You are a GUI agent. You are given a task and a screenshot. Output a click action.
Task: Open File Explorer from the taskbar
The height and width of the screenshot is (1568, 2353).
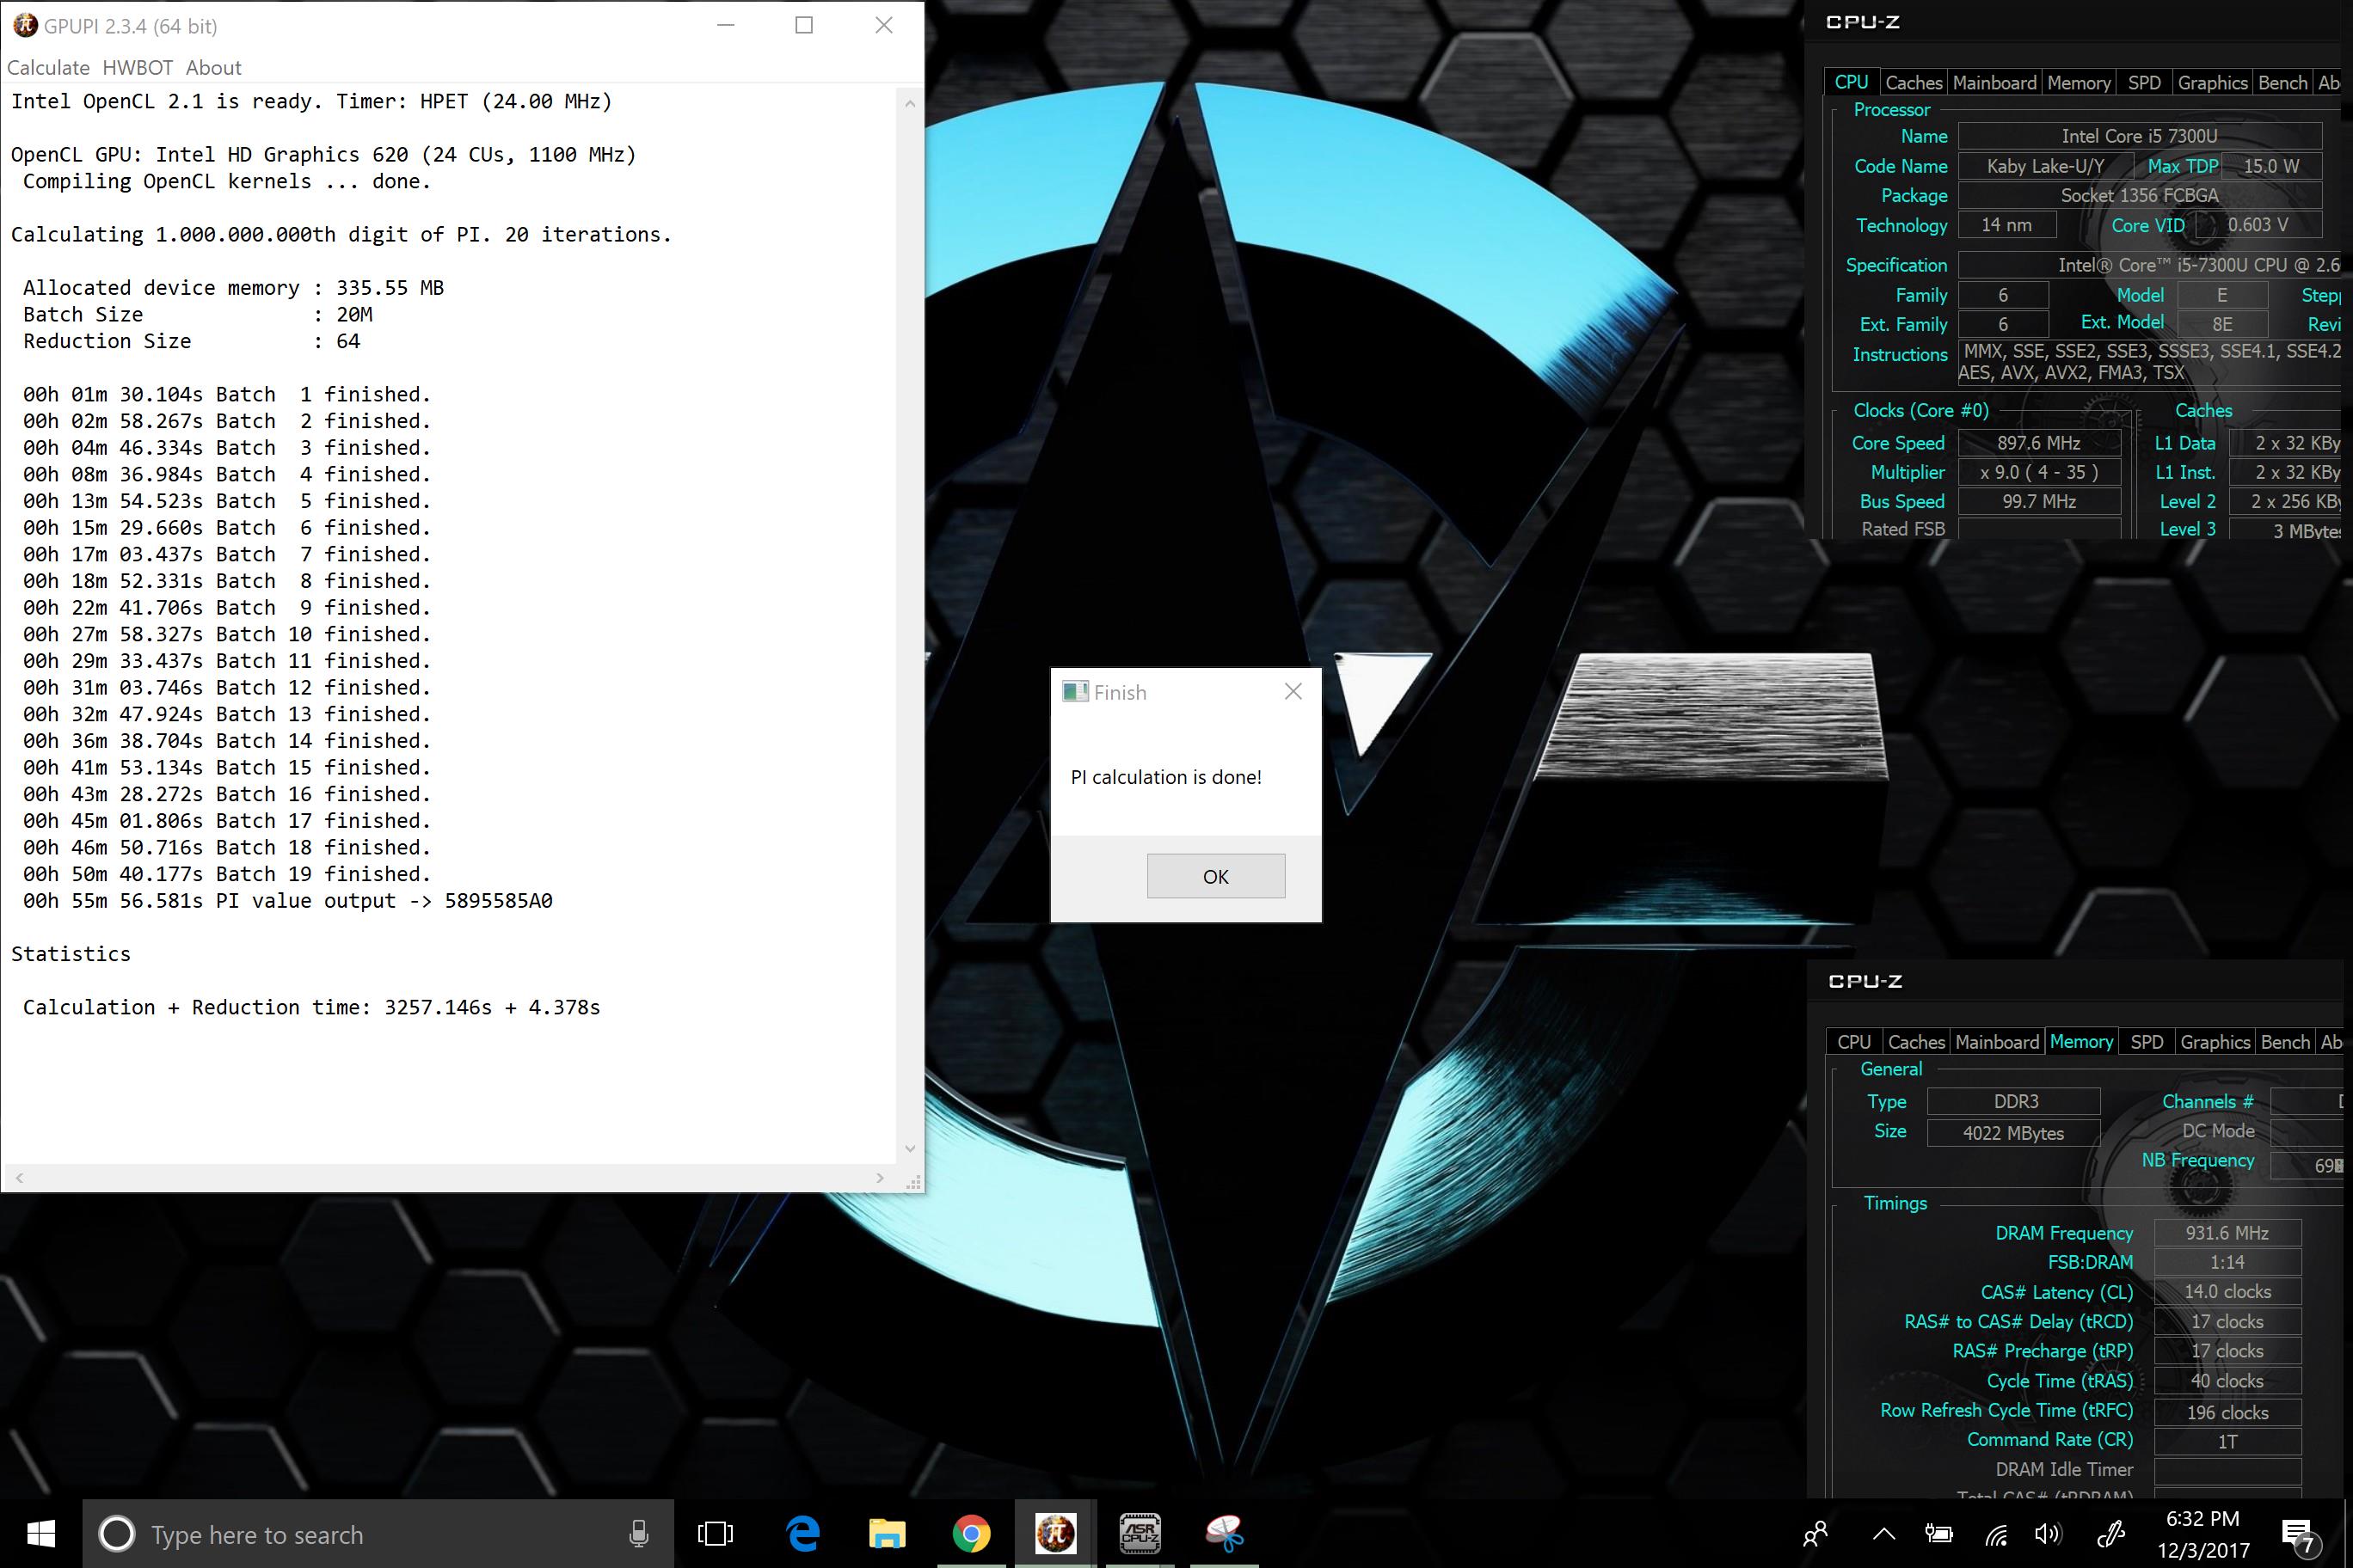pos(887,1533)
